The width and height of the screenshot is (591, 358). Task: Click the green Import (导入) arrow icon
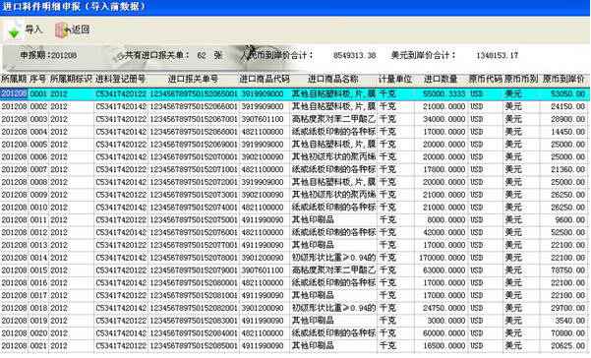point(14,30)
